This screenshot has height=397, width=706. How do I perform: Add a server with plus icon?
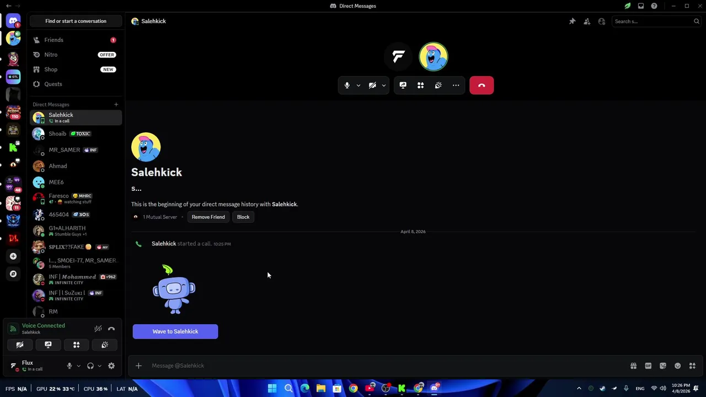pyautogui.click(x=13, y=256)
